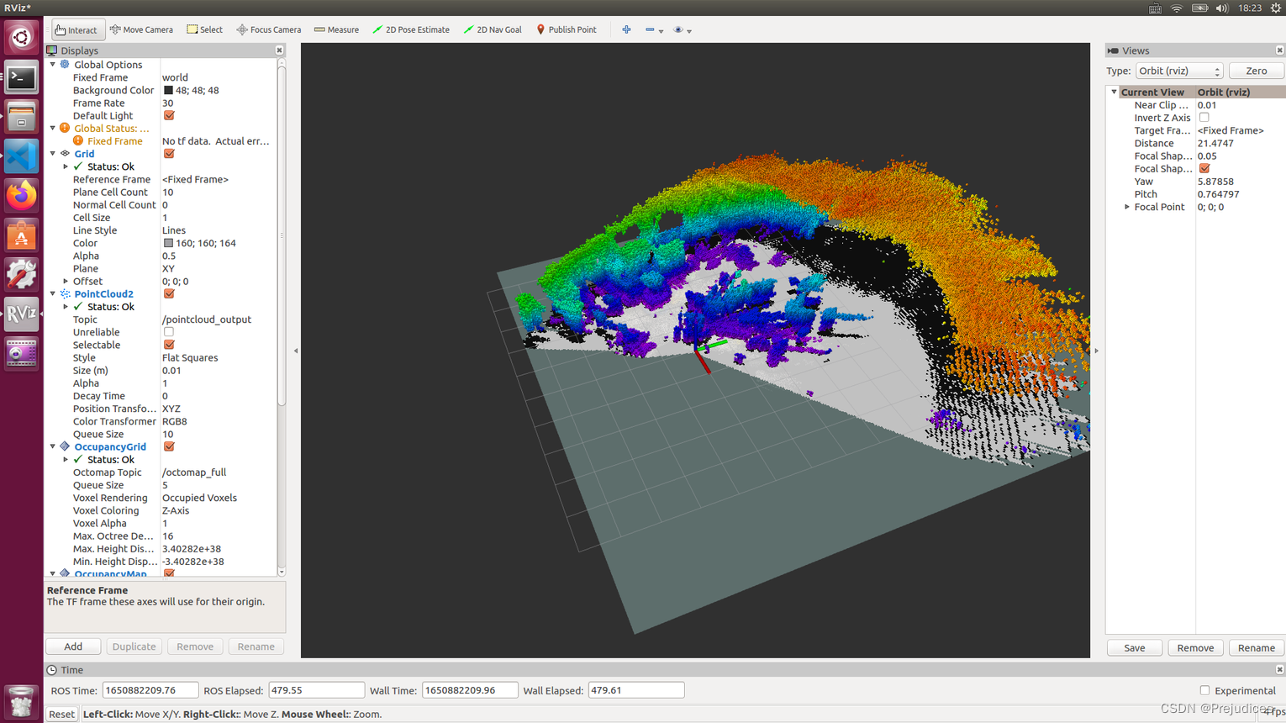The image size is (1286, 723).
Task: Toggle the OccupancyGrid display checkbox
Action: coord(169,446)
